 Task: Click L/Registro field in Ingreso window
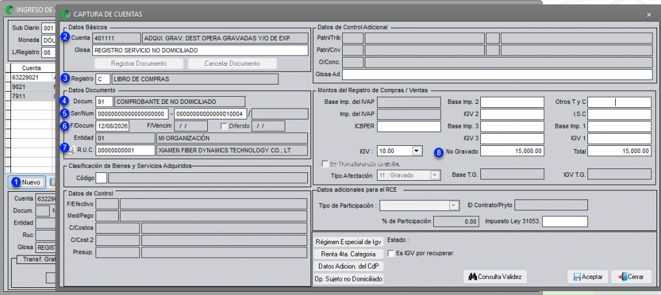pyautogui.click(x=48, y=53)
